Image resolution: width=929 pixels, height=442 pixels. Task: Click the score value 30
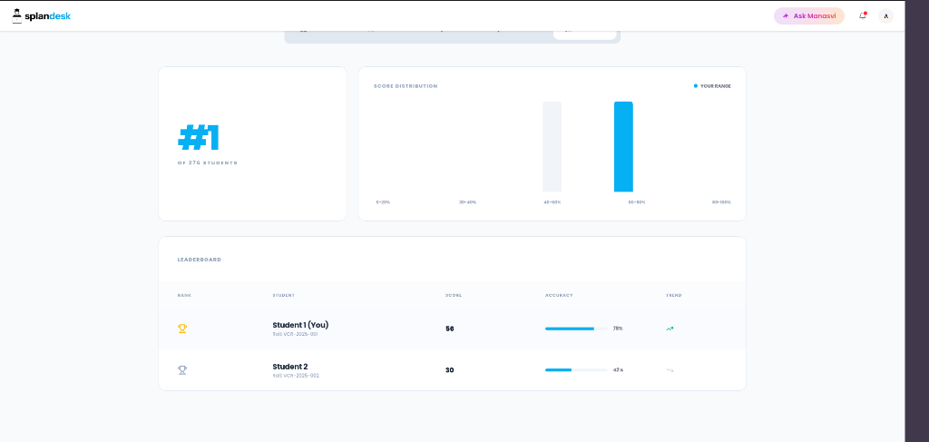click(450, 369)
